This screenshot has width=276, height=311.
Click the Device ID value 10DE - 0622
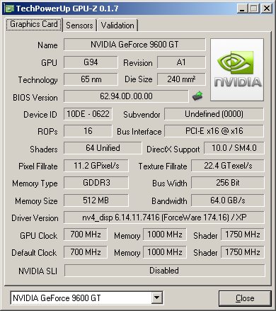tap(88, 114)
